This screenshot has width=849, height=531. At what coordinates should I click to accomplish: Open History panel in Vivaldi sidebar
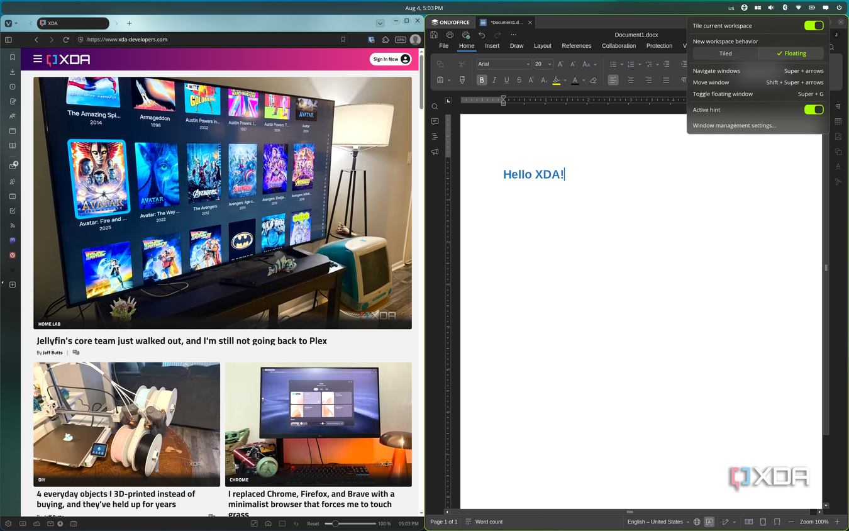[13, 87]
